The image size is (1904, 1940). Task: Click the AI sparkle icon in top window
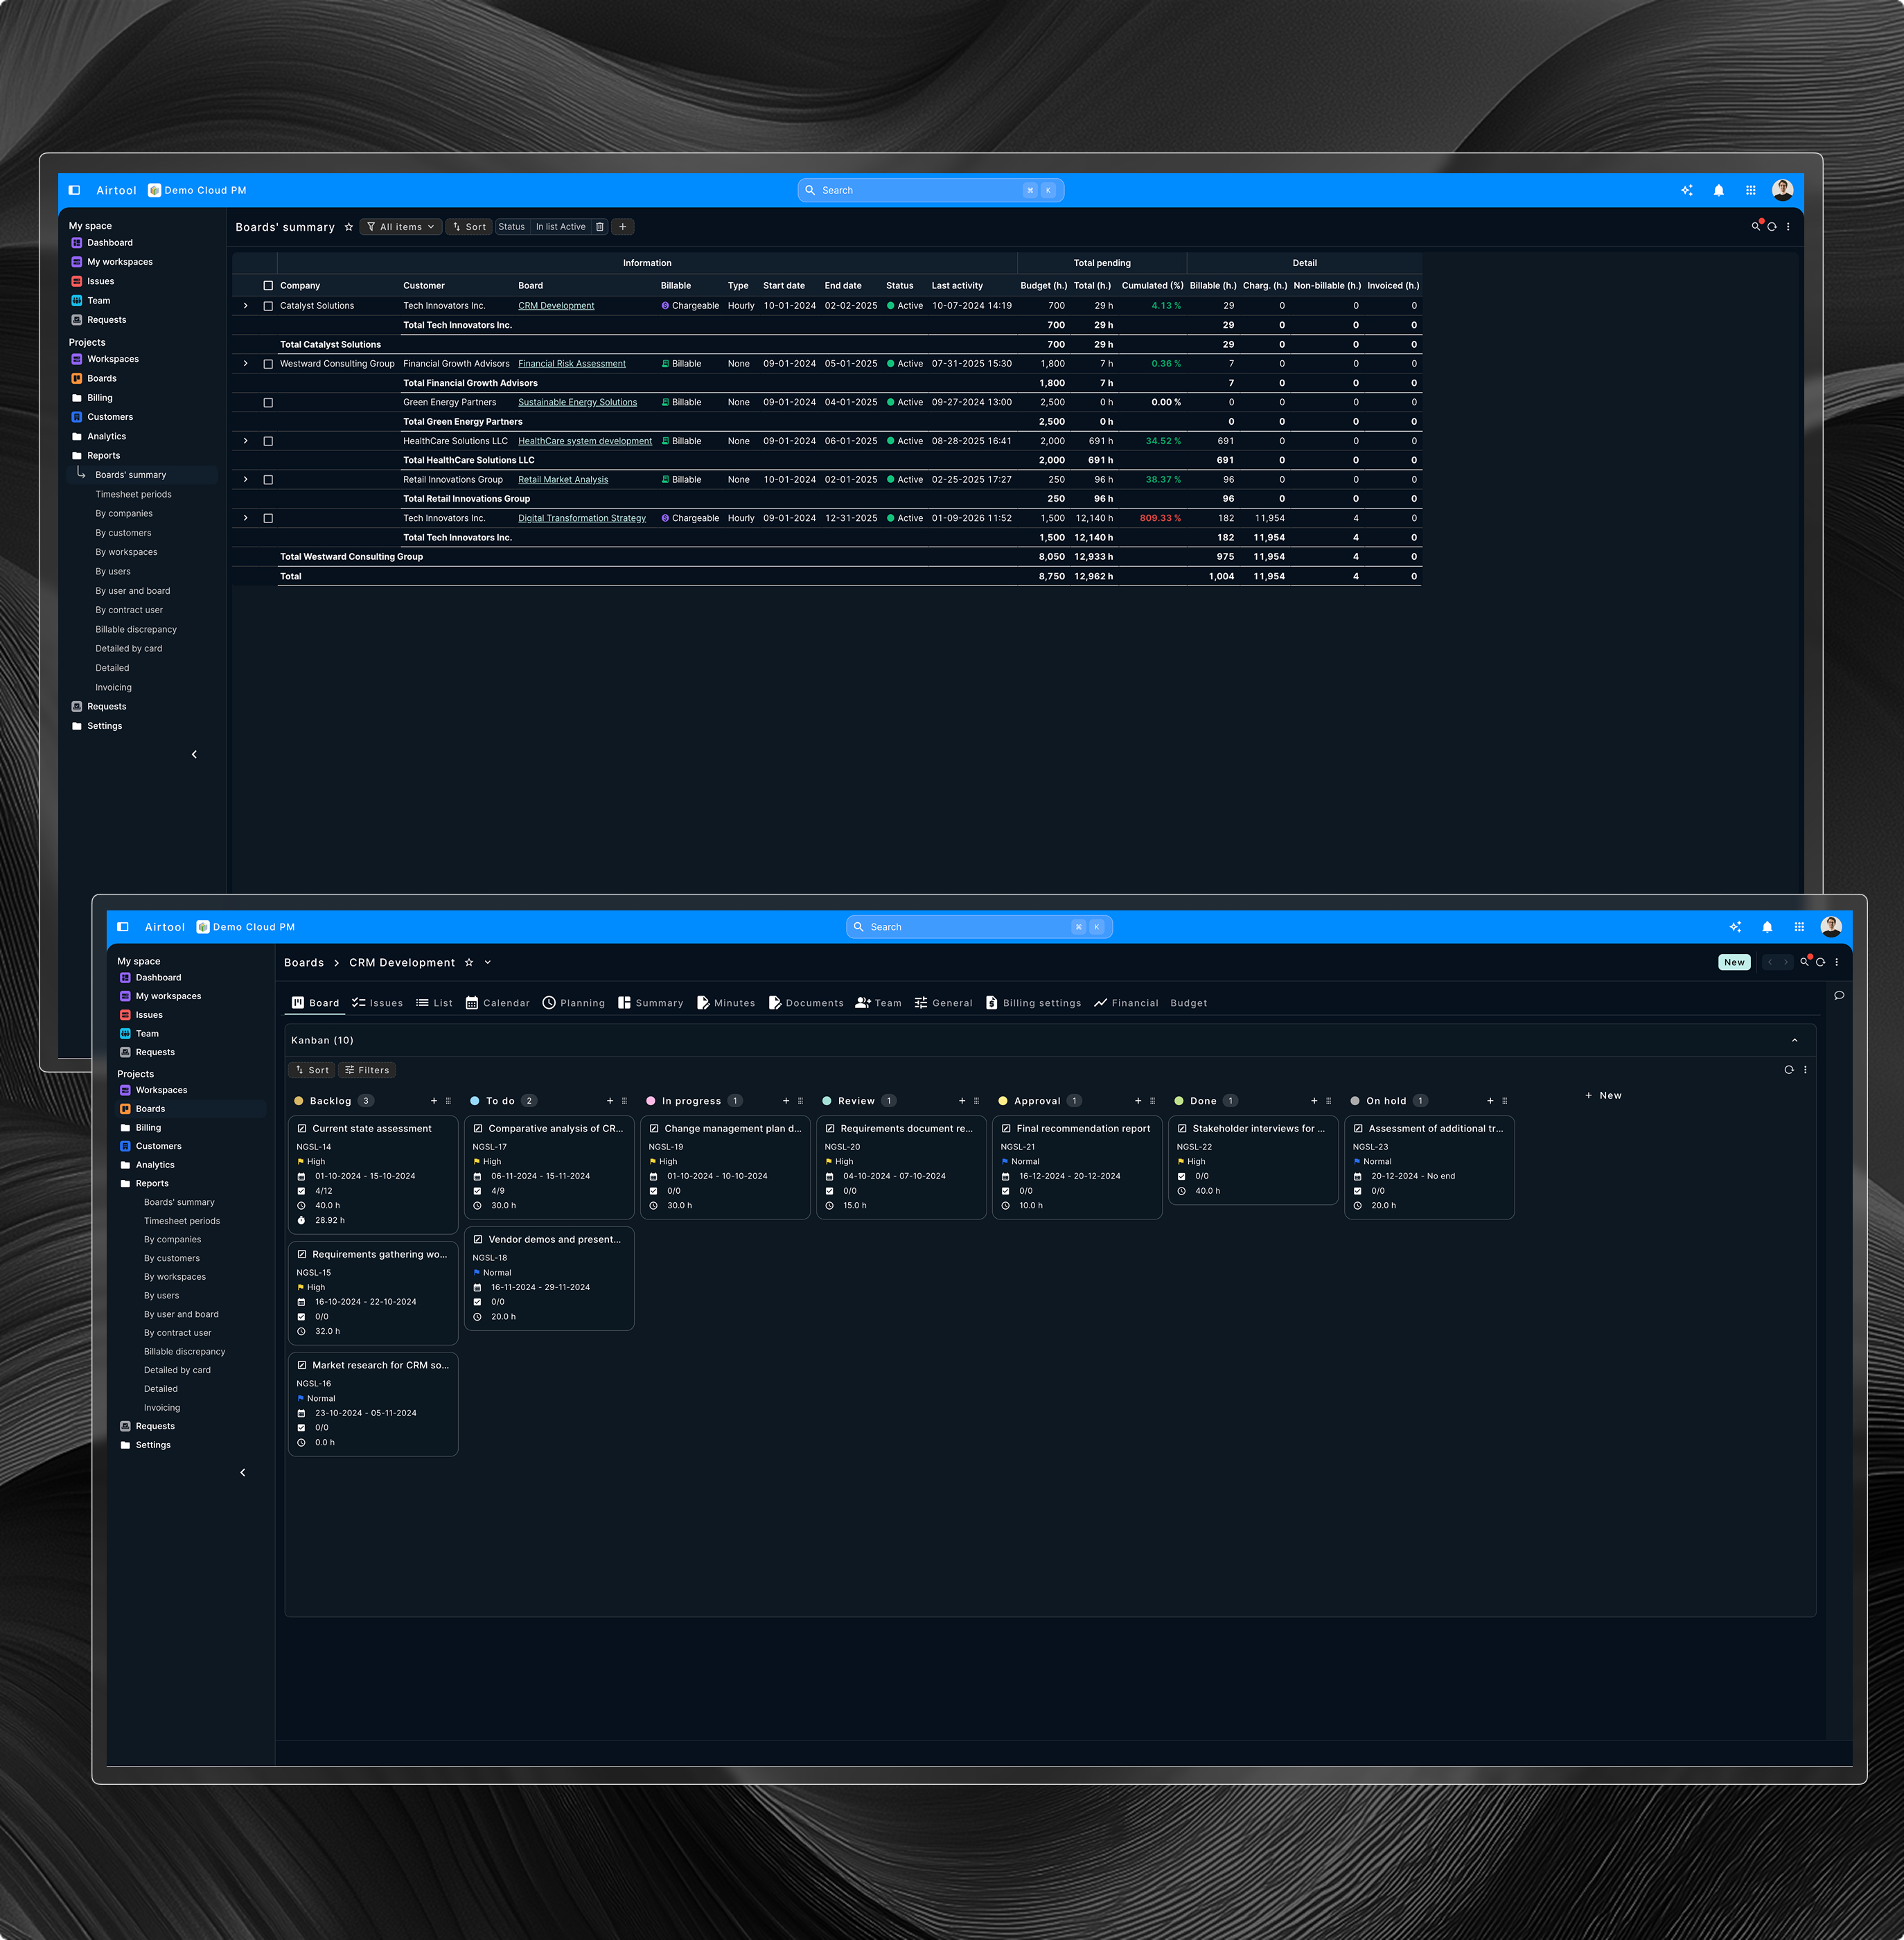pyautogui.click(x=1686, y=190)
